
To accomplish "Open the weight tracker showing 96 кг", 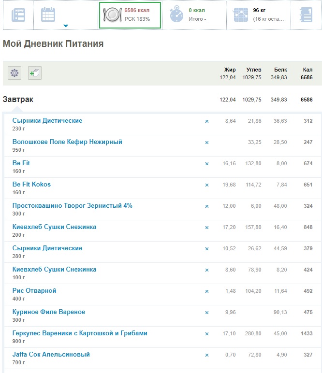I will (258, 15).
